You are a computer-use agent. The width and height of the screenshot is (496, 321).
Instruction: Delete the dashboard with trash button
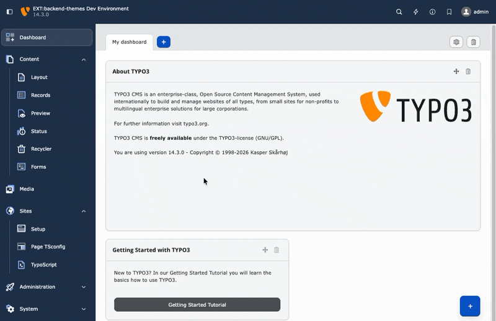click(473, 42)
